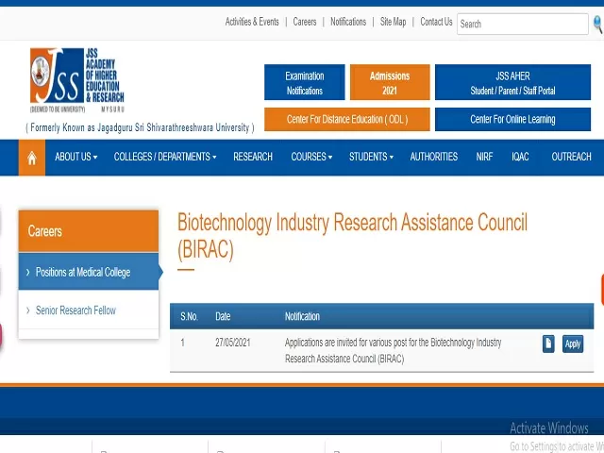Open the Careers top link
The image size is (604, 453).
point(304,22)
